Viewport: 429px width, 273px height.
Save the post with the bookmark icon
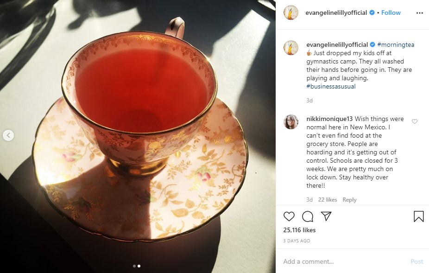(419, 216)
